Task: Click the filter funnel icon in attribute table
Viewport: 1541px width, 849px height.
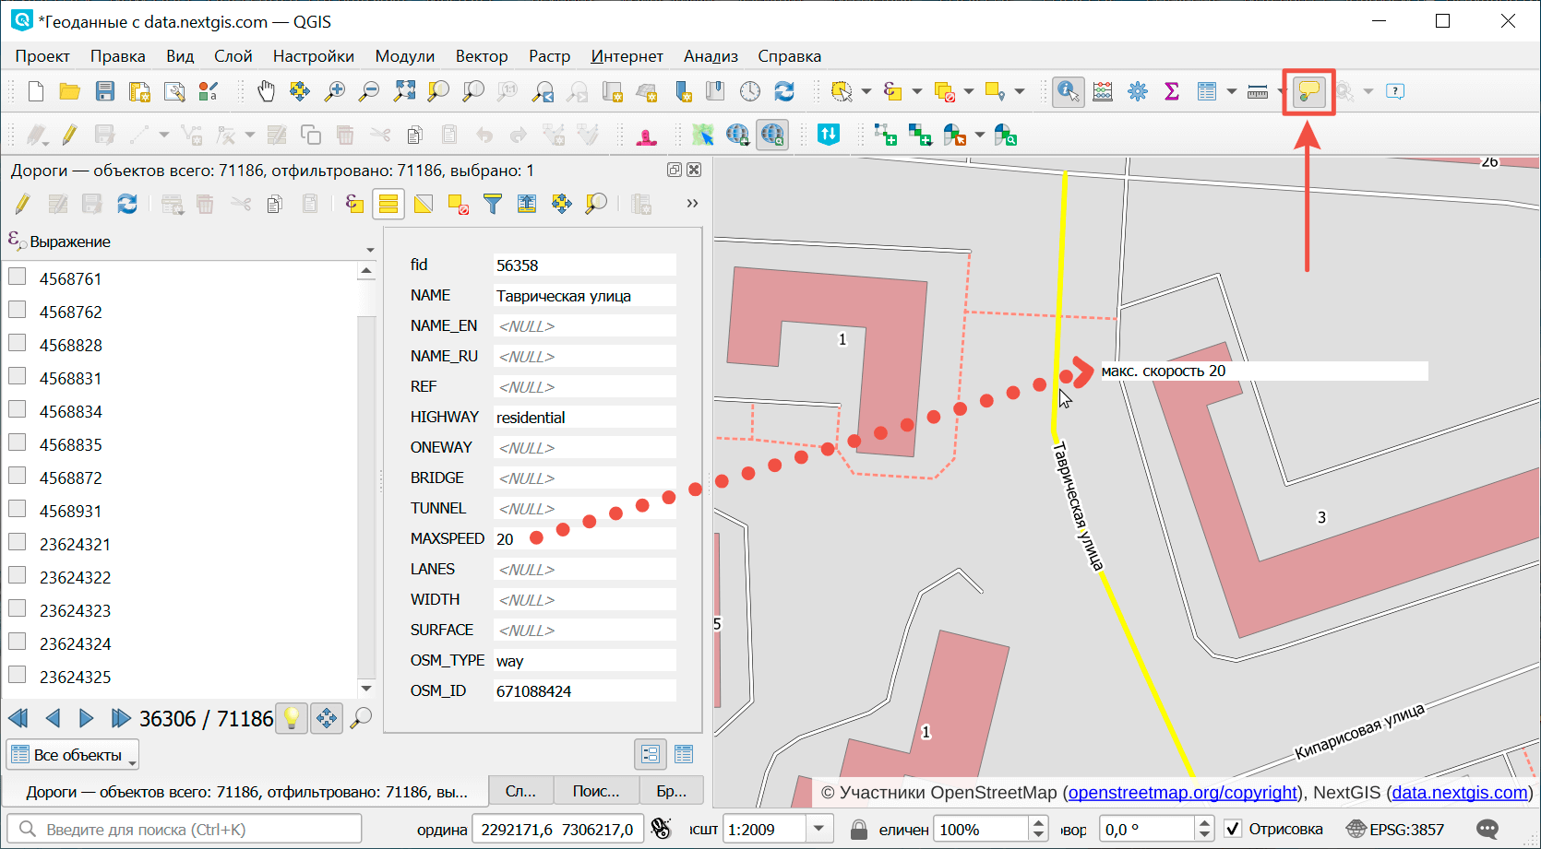Action: [x=493, y=204]
